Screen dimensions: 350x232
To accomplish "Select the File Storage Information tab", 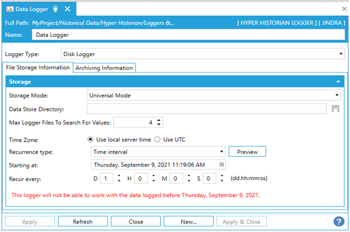I will (37, 68).
